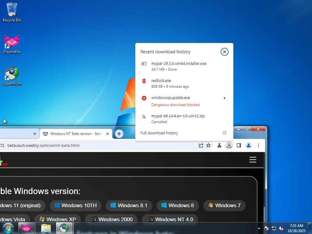Bookmark this page with the star icon
This screenshot has height=234, width=312.
[208, 145]
